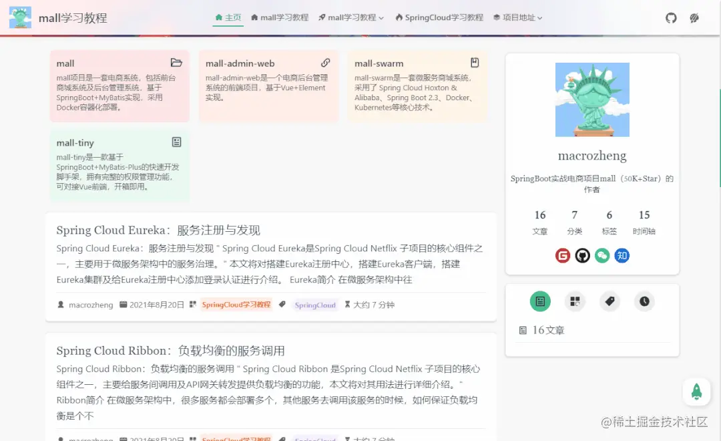View the 15 时间轴 stat in profile
Viewport: 721px width, 441px height.
tap(644, 222)
